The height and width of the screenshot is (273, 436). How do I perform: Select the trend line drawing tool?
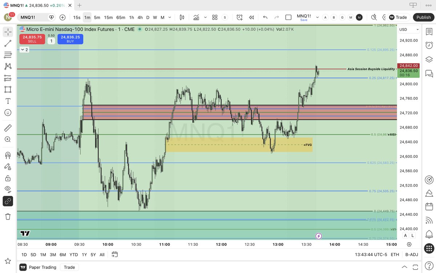(8, 43)
